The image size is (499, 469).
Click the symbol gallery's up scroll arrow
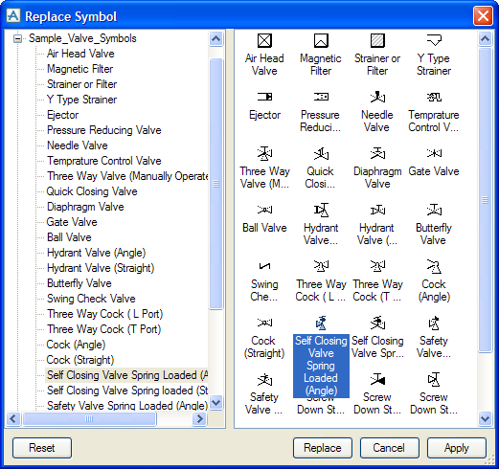point(485,39)
